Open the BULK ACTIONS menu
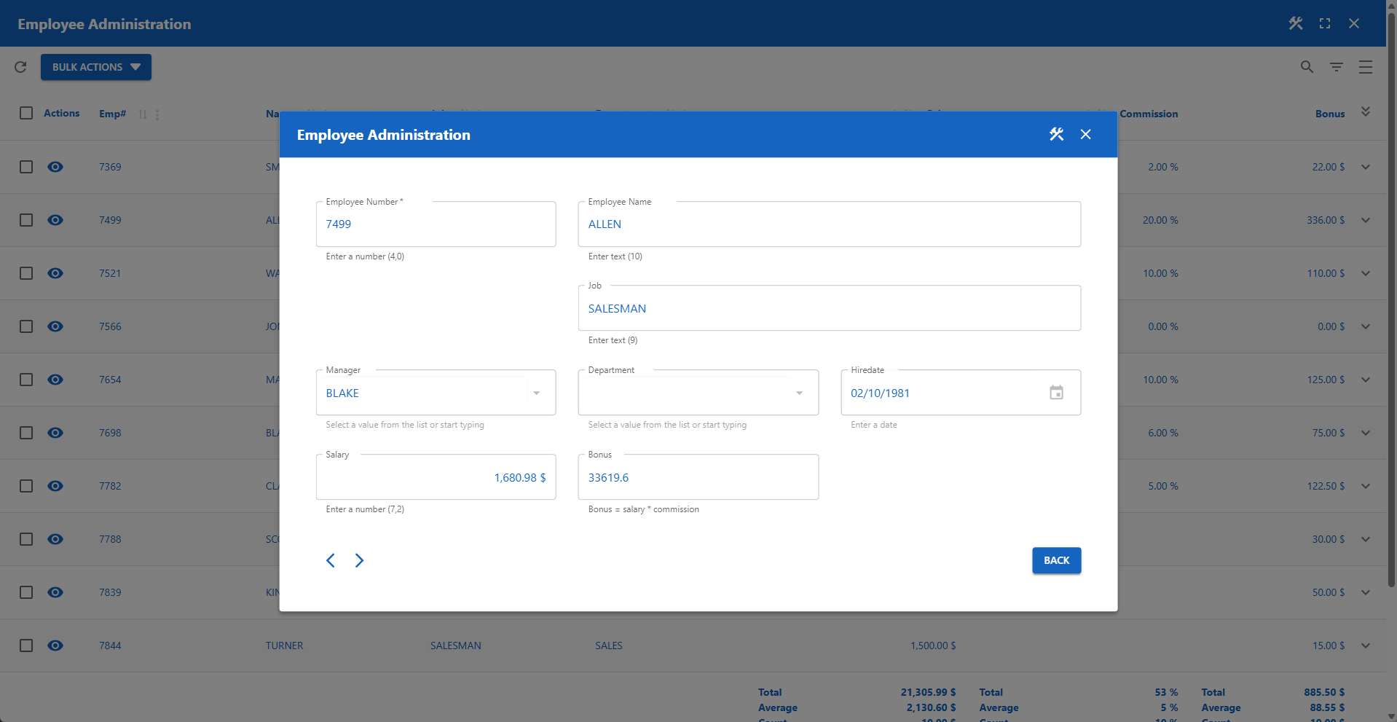The image size is (1397, 722). click(x=95, y=67)
